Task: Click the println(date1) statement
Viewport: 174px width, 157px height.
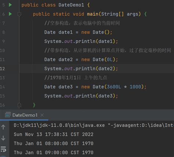Action: coord(81,41)
